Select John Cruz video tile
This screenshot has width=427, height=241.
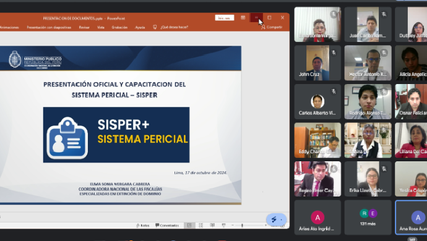[317, 63]
